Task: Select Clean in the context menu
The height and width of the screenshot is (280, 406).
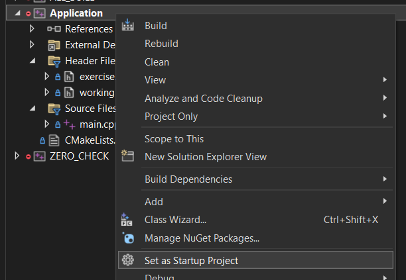Action: [255, 62]
